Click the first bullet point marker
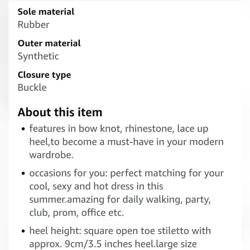The height and width of the screenshot is (250, 250). click(23, 129)
